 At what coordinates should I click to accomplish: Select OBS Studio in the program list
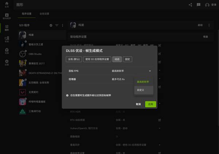[42, 54]
